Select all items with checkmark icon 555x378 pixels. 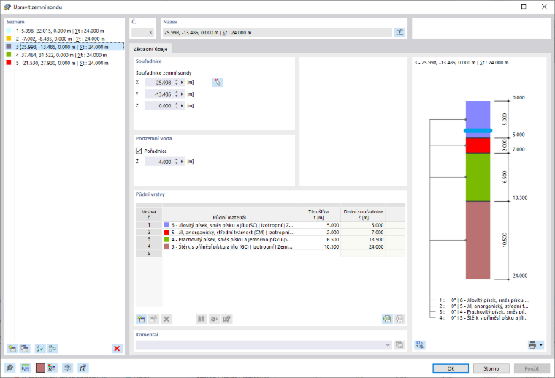[x=40, y=349]
